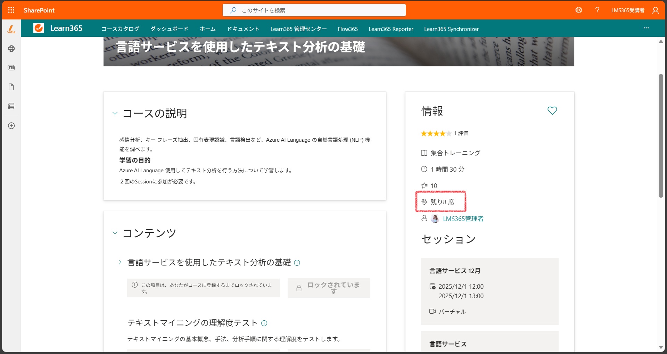Image resolution: width=667 pixels, height=354 pixels.
Task: Collapse the コンテンツ section
Action: tap(115, 233)
